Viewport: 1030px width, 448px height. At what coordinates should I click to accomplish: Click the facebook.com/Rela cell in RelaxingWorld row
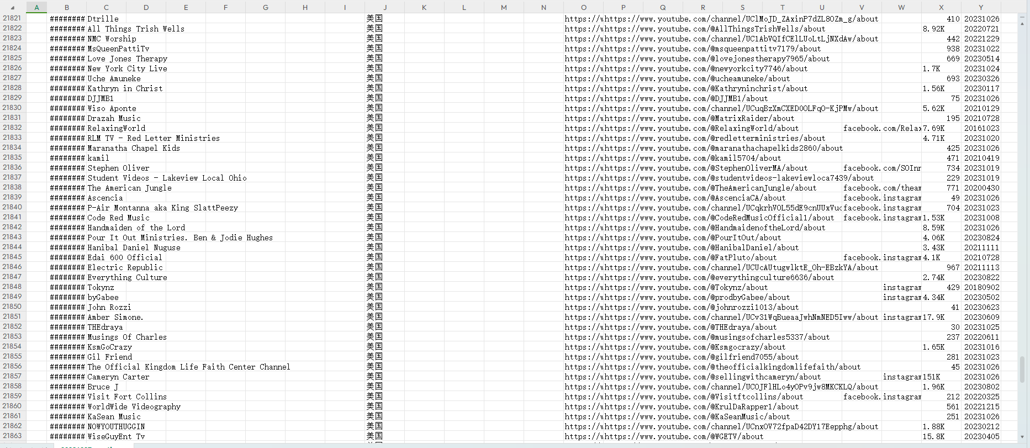point(881,128)
